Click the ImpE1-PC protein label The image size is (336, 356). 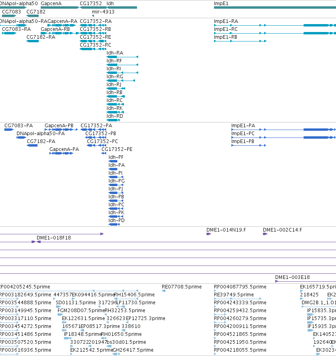click(243, 134)
